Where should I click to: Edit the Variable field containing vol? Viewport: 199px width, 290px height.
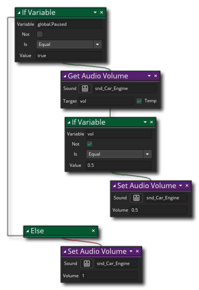pyautogui.click(x=119, y=134)
